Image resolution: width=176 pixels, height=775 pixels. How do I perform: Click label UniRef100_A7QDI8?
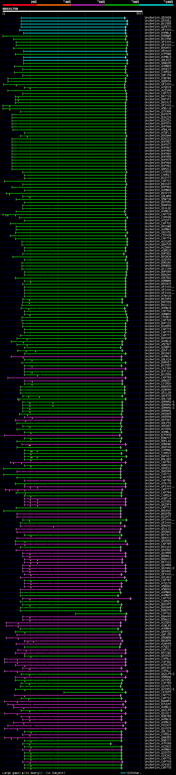[158, 87]
